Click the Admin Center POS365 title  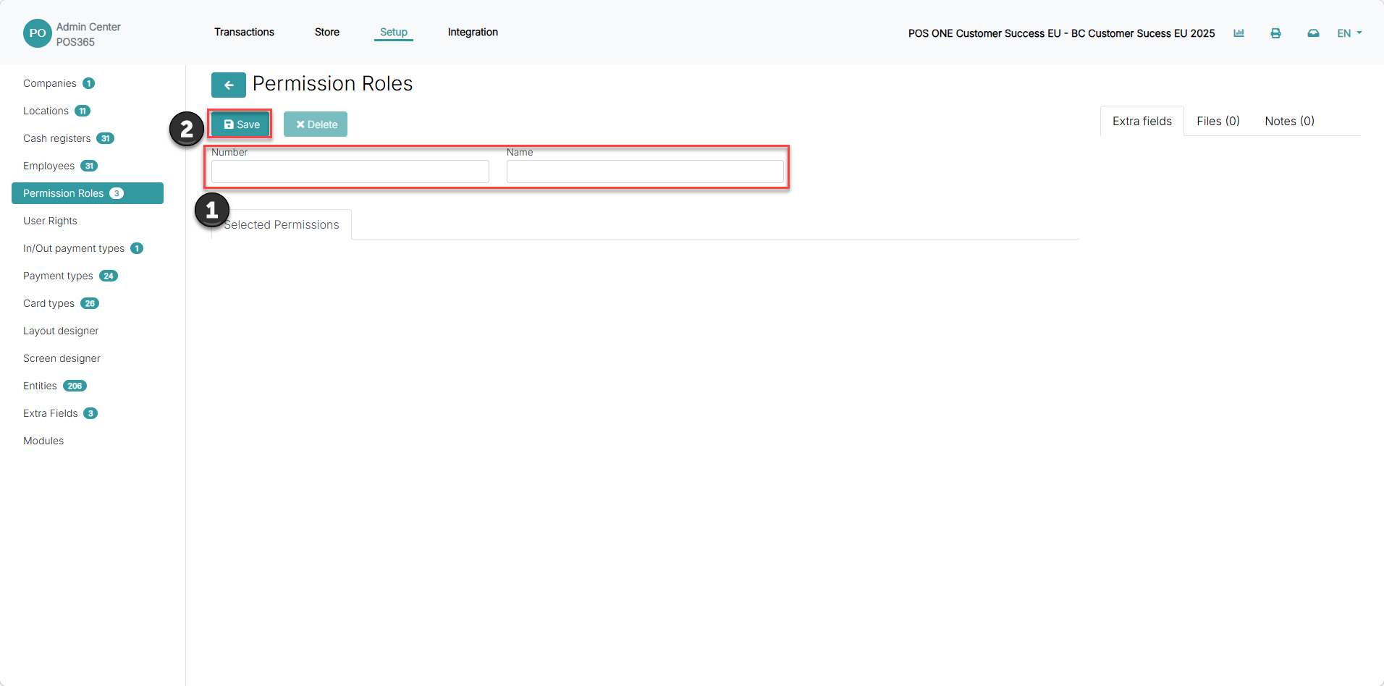(x=88, y=34)
